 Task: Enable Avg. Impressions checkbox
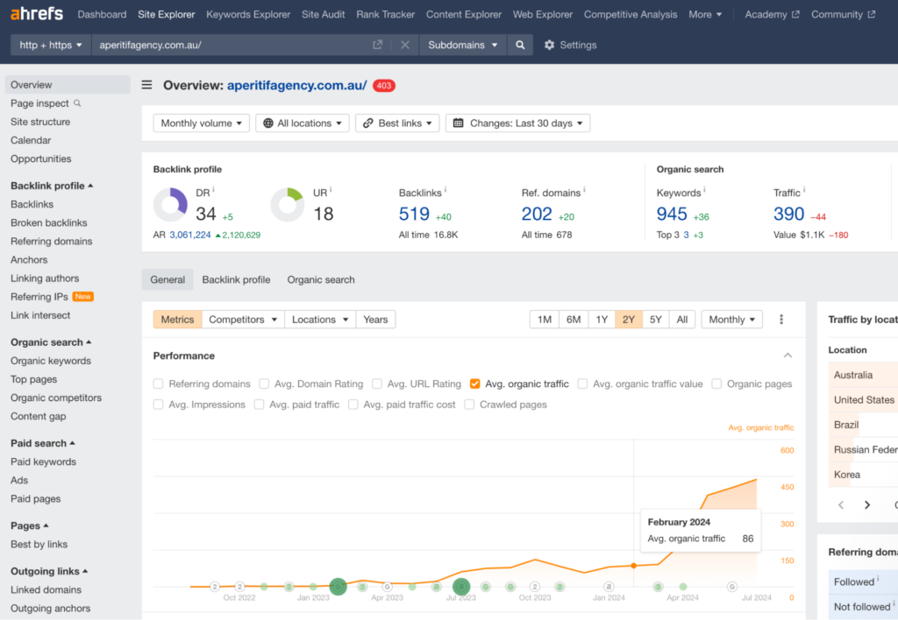[158, 405]
